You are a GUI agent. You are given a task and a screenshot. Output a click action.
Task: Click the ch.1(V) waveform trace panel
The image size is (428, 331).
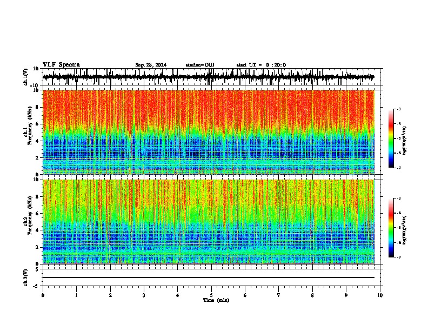(x=211, y=77)
